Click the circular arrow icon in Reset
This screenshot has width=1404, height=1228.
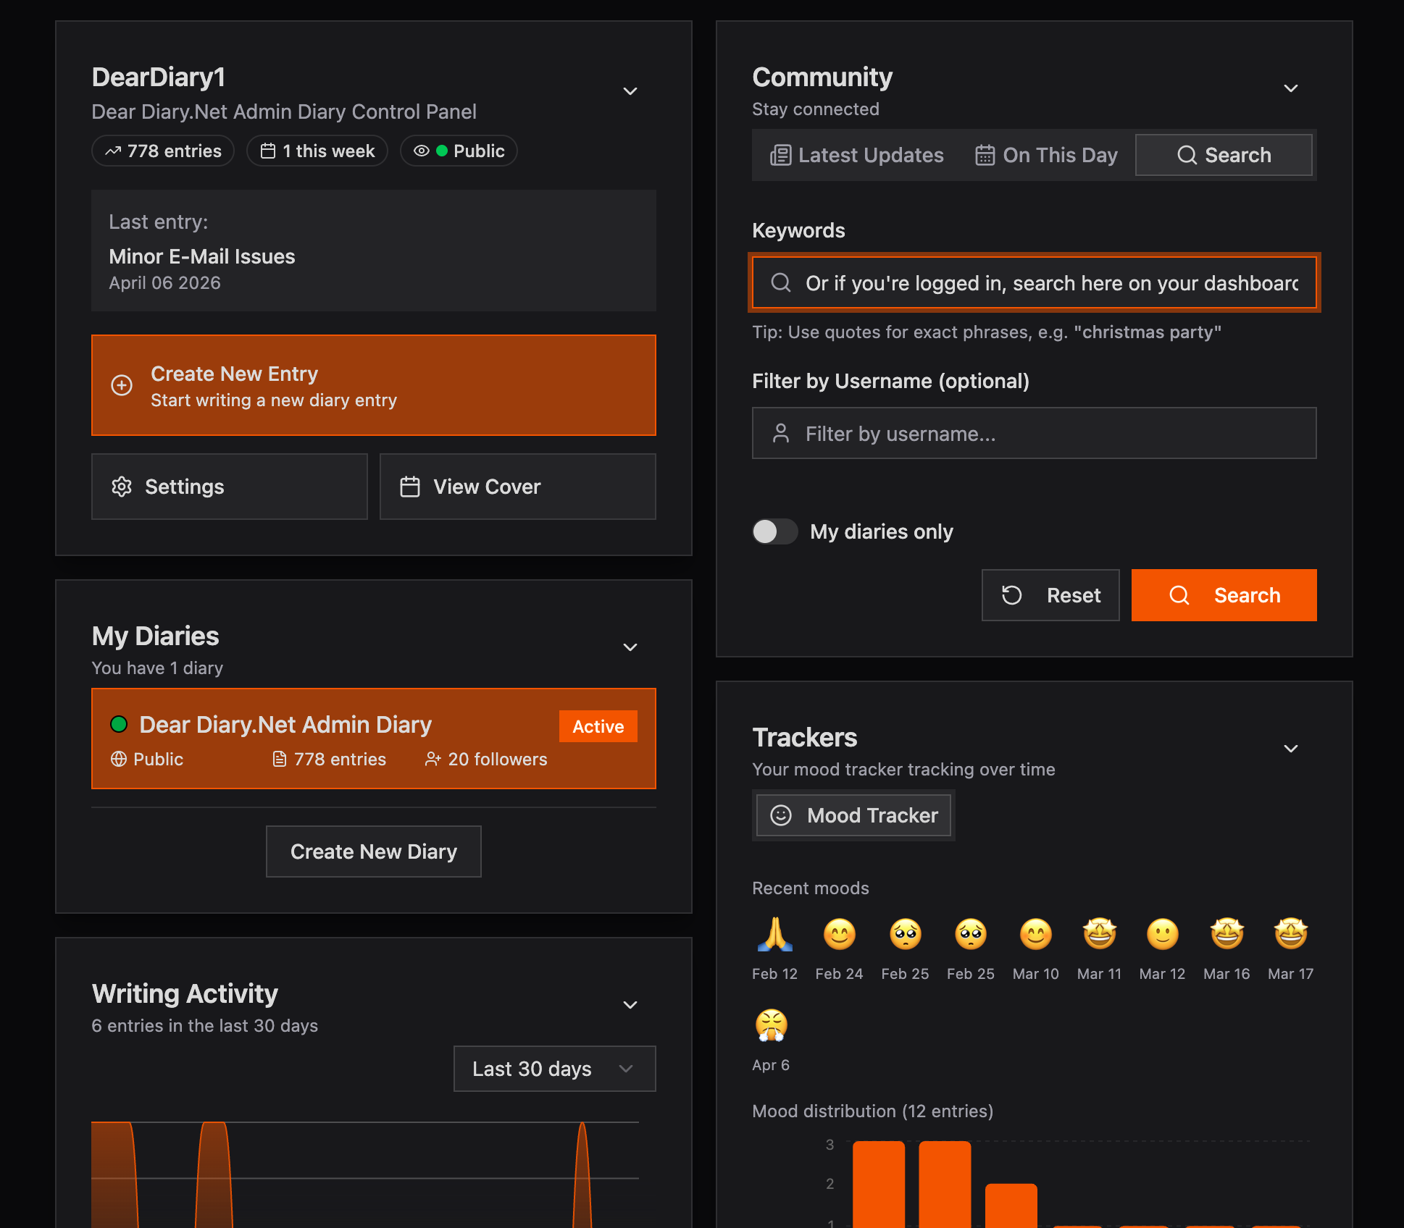coord(1012,595)
